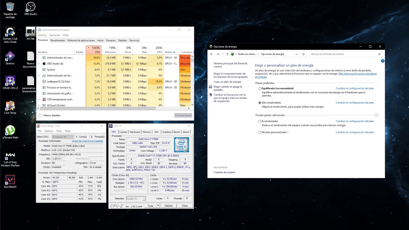
Task: Sort by the Memoria column header
Action: [x=110, y=50]
